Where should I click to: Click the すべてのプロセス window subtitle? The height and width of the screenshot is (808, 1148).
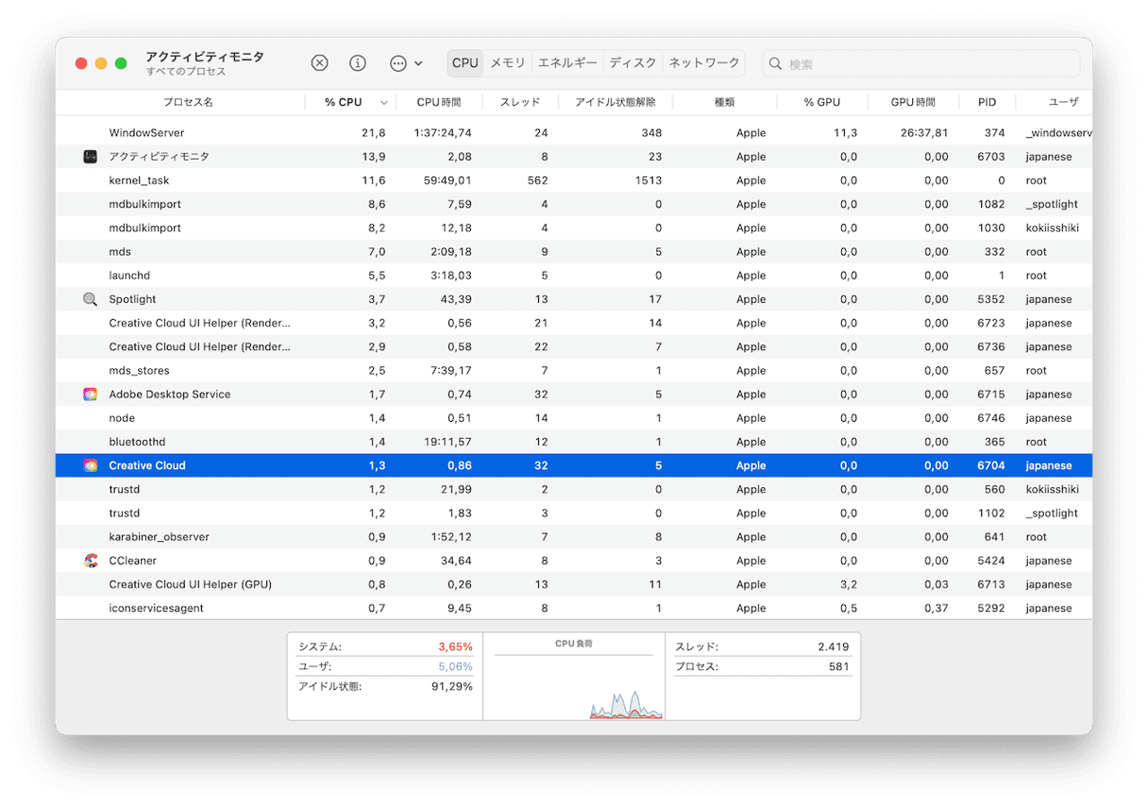[x=186, y=72]
